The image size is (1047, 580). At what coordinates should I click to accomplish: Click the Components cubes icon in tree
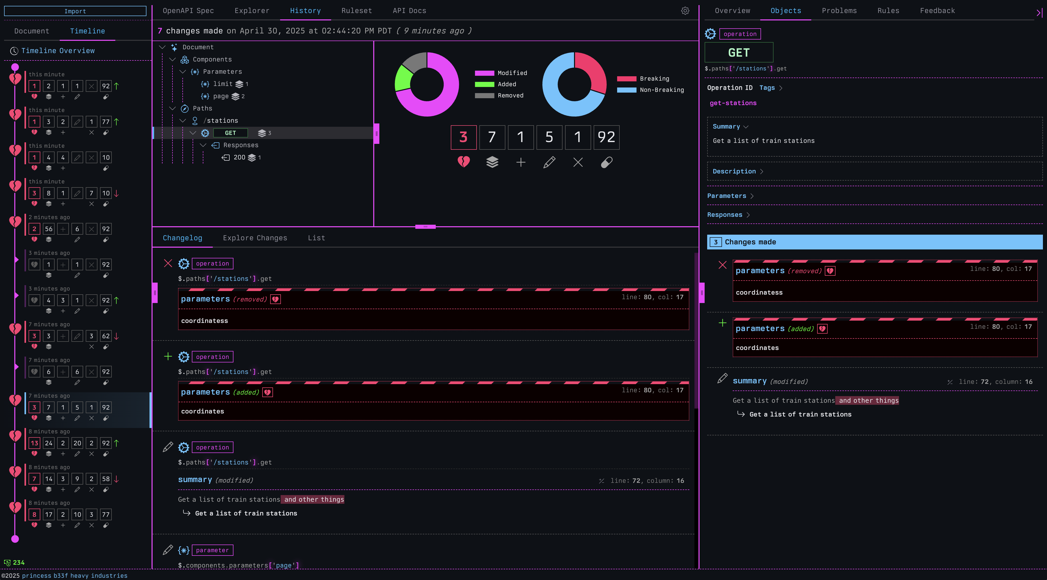click(x=184, y=60)
